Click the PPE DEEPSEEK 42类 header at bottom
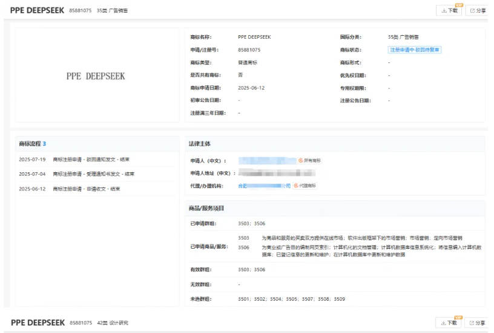The width and height of the screenshot is (494, 333). click(x=69, y=323)
